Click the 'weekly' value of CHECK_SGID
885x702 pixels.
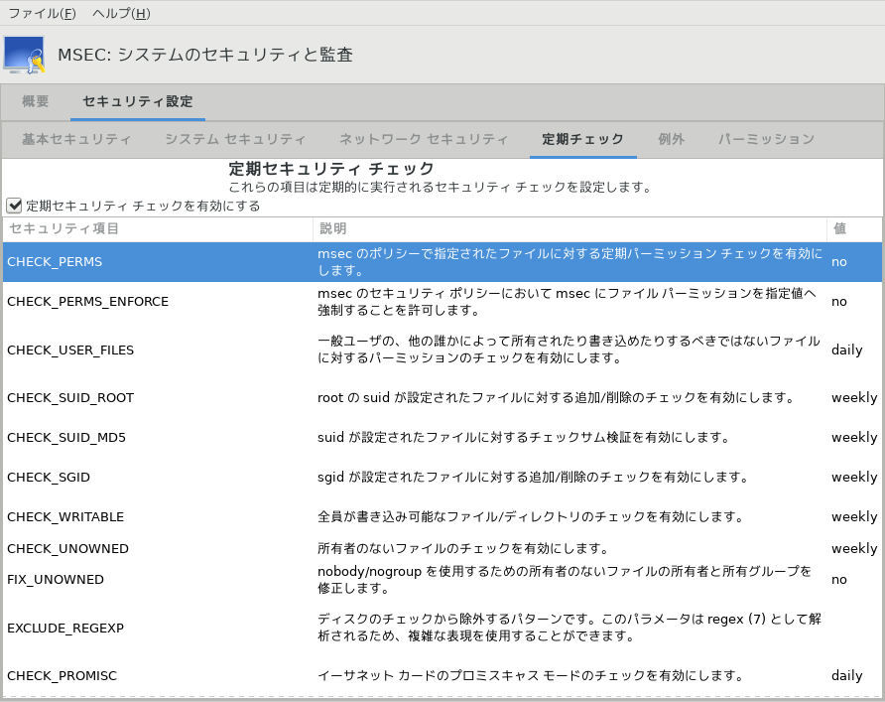tap(854, 478)
